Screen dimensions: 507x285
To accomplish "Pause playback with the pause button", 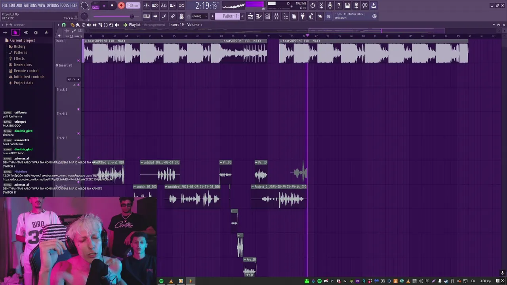I will pos(104,6).
